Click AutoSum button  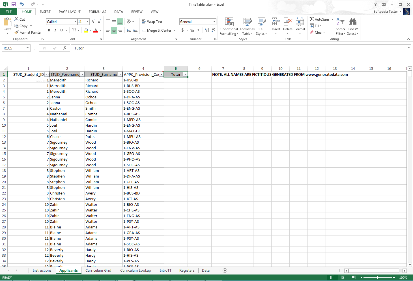(x=319, y=19)
